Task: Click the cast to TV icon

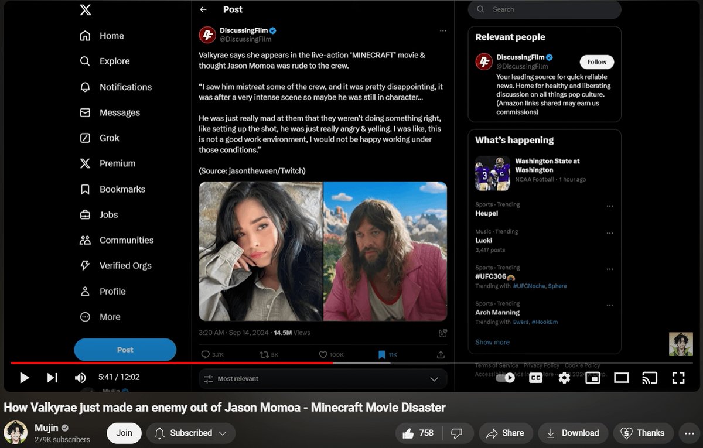Action: (x=650, y=378)
